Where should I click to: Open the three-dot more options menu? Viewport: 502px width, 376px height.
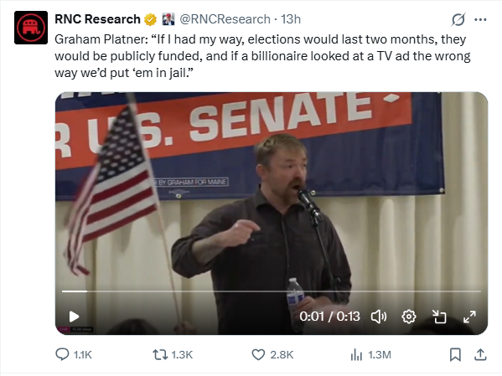(x=480, y=19)
